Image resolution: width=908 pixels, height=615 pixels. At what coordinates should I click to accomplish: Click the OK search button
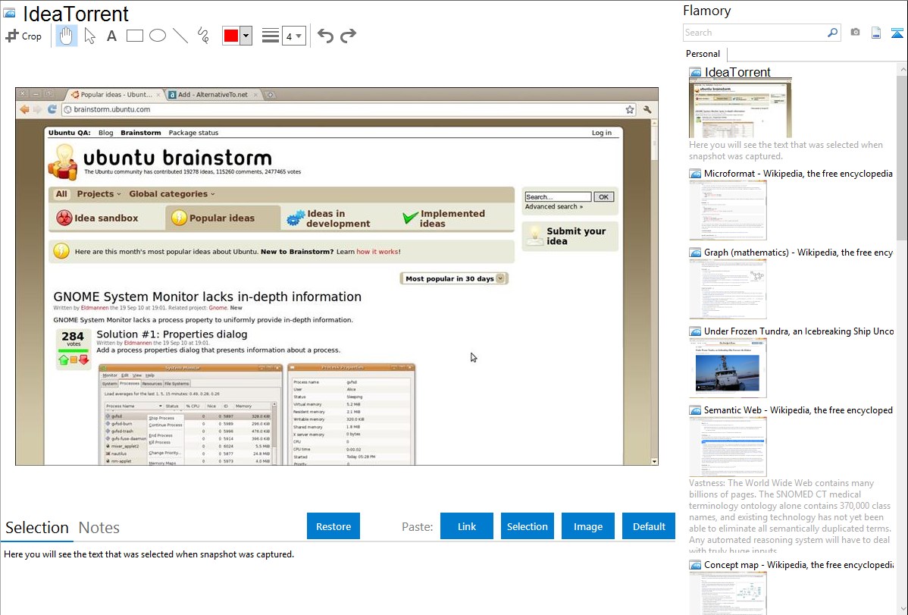(603, 197)
